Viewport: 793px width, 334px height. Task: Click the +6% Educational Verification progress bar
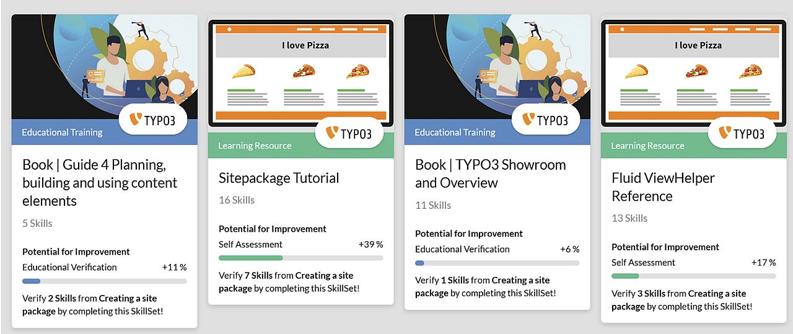[x=497, y=263]
